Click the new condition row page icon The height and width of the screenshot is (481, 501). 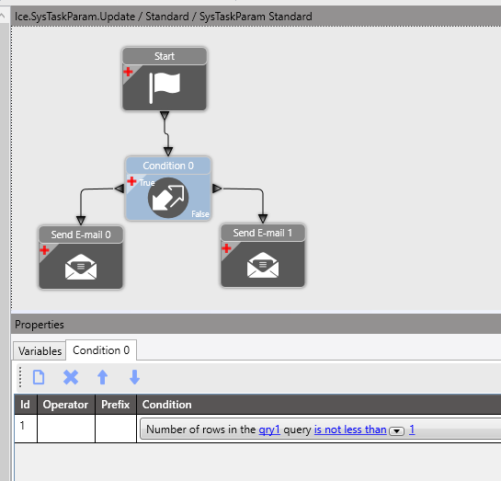[39, 377]
